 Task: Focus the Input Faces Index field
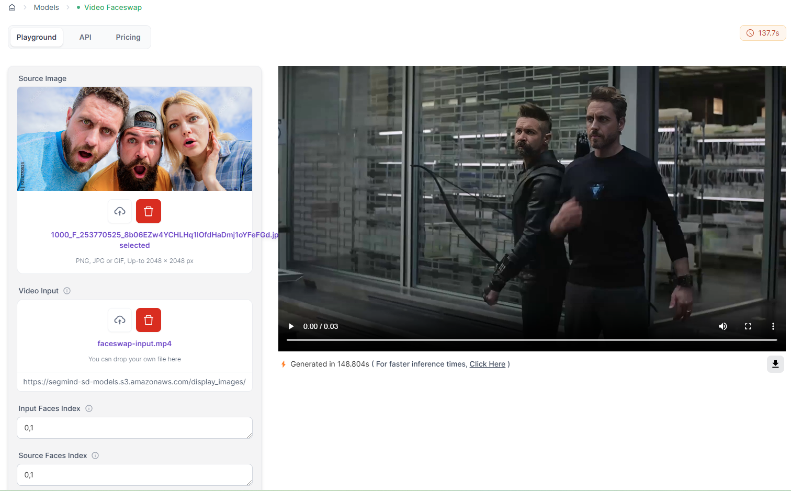coord(134,428)
